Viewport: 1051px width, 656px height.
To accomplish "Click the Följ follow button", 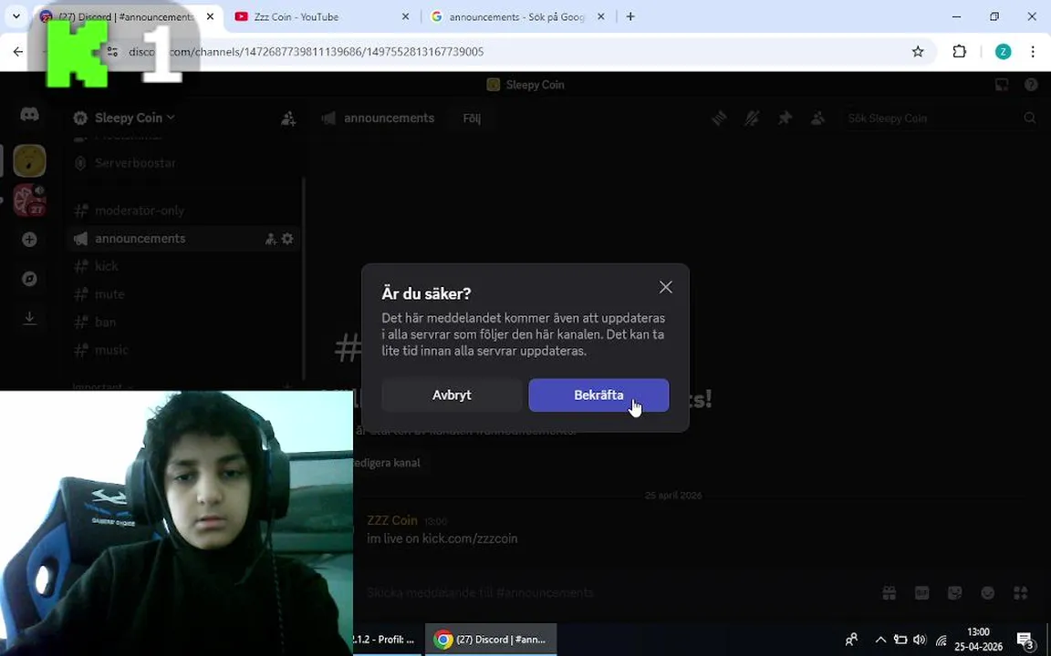I will pos(472,118).
